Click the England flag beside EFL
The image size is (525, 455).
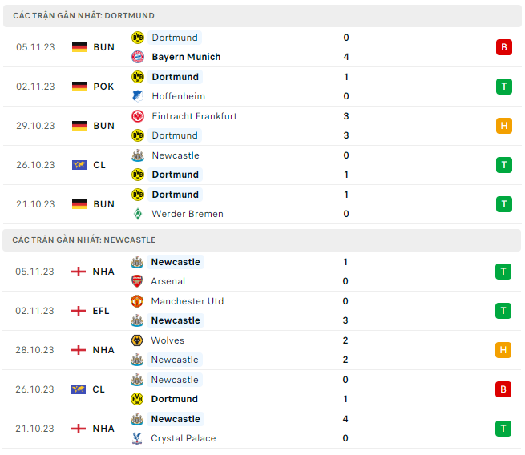click(79, 311)
